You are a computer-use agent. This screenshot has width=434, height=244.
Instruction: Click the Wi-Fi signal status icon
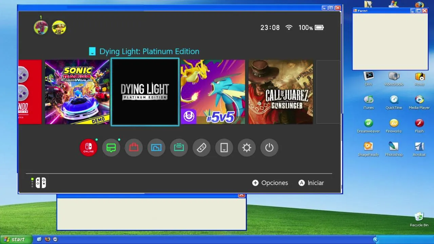point(289,27)
